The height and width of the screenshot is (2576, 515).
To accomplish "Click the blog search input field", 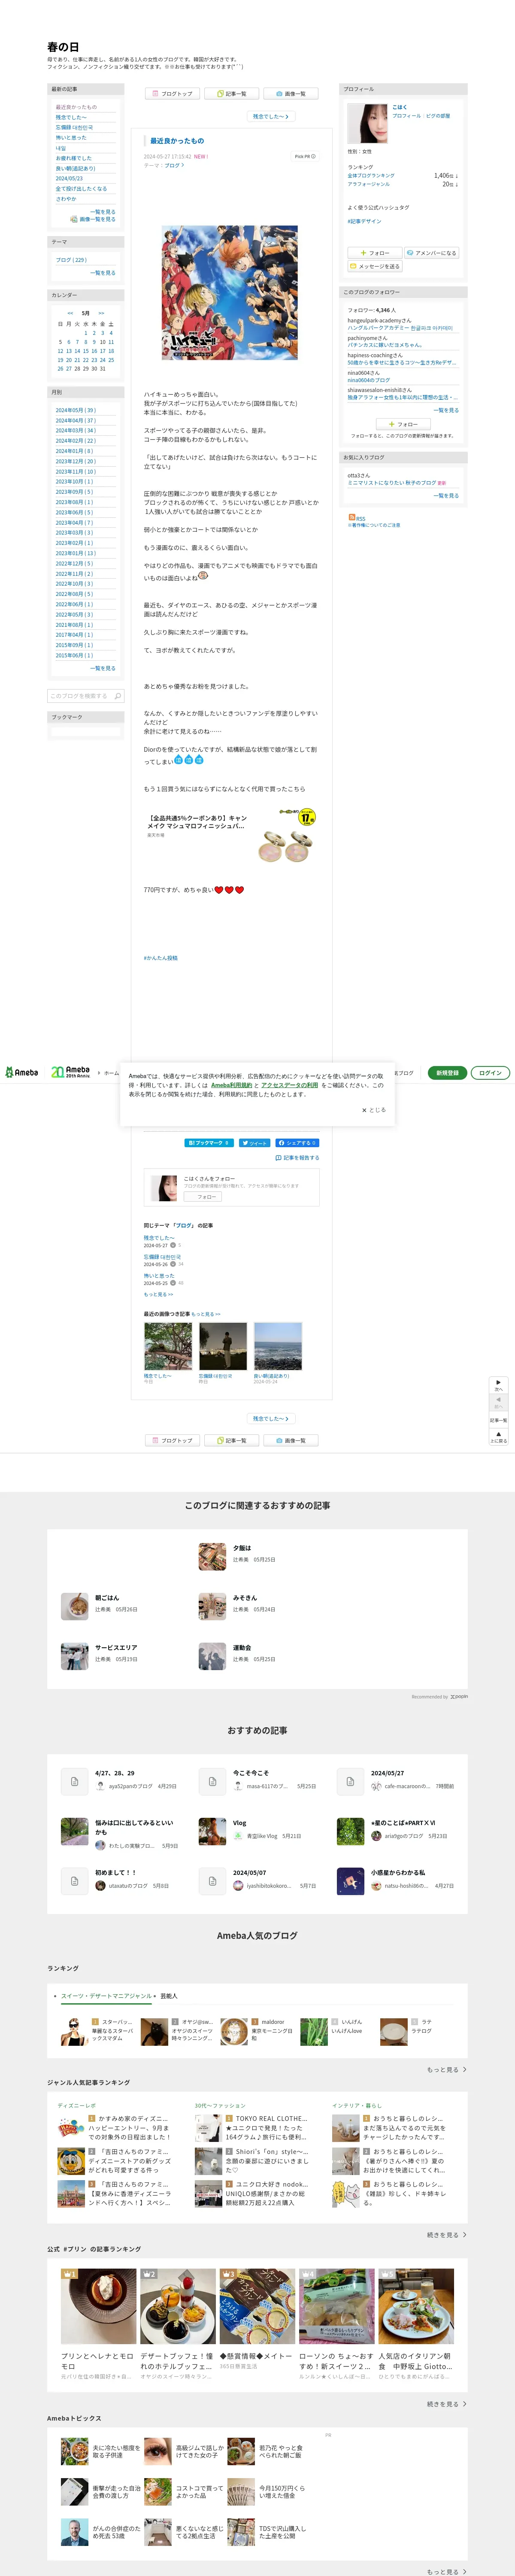I will pyautogui.click(x=79, y=696).
